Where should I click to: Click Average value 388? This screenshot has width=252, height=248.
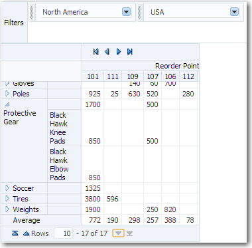(170, 220)
